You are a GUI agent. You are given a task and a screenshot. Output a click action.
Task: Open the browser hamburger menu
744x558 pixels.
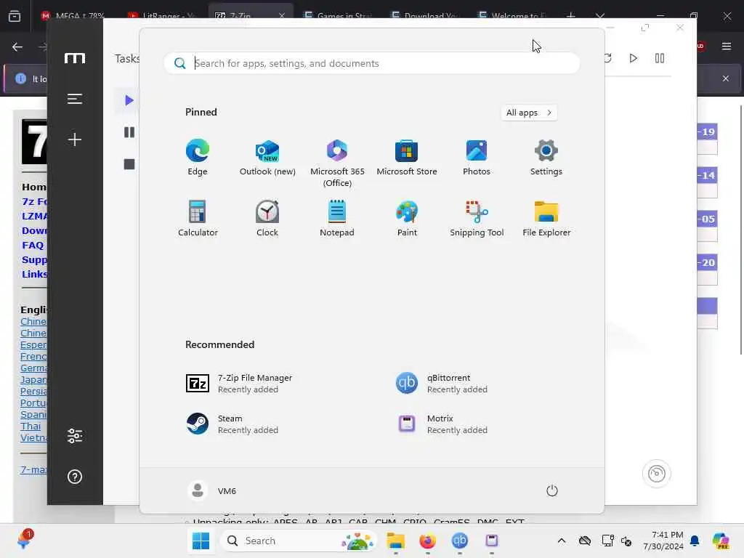coord(726,46)
